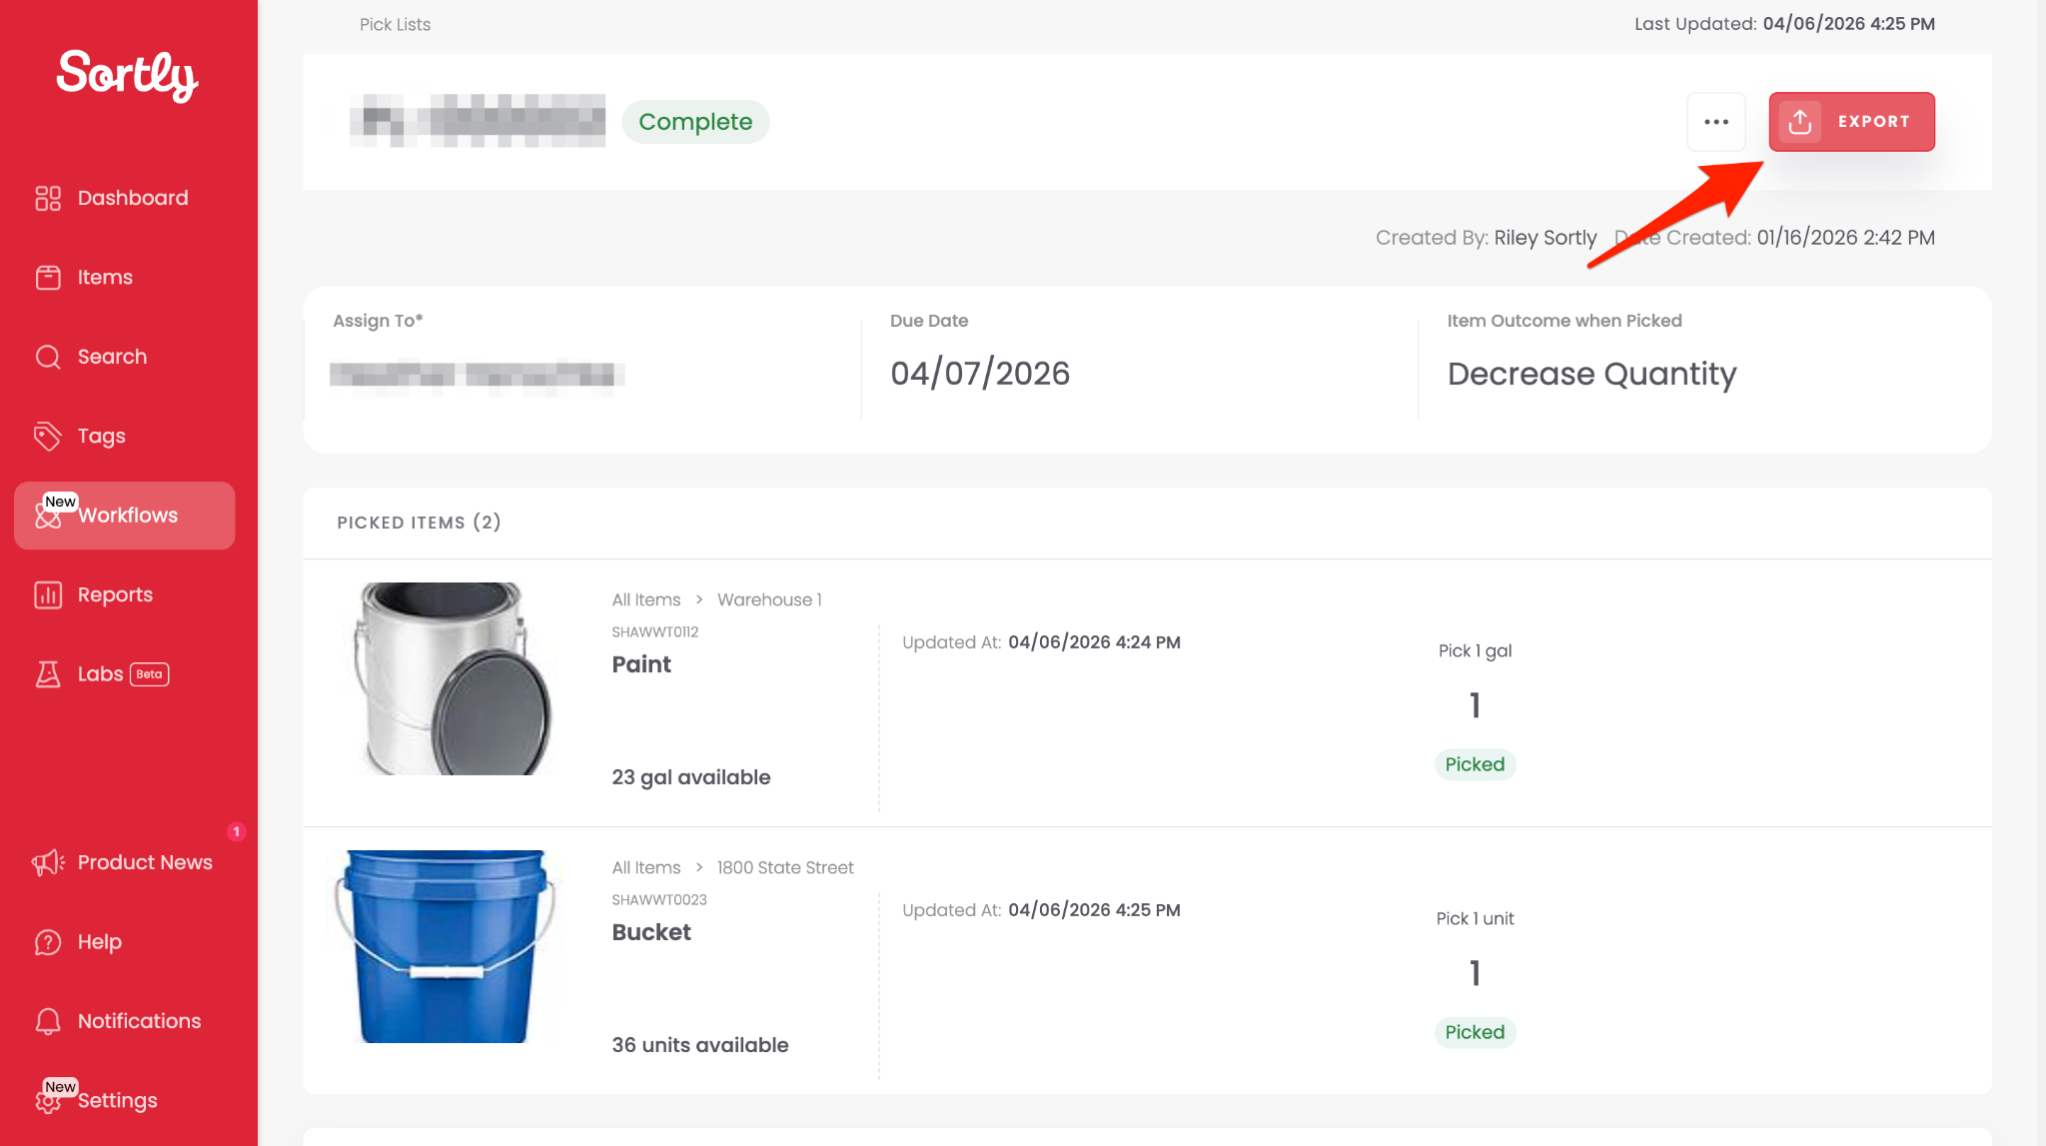Open the Help question mark icon

[48, 942]
